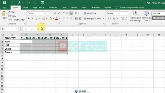Click Decrease Indent icon
Image resolution: width=165 pixels, height=93 pixels.
pyautogui.click(x=76, y=19)
